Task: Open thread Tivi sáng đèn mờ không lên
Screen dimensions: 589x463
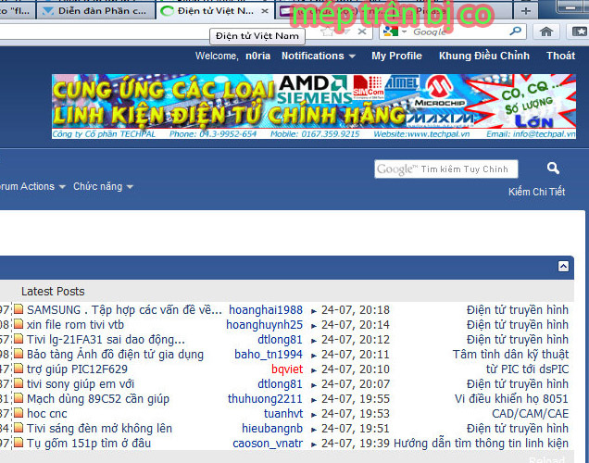Action: coord(99,428)
